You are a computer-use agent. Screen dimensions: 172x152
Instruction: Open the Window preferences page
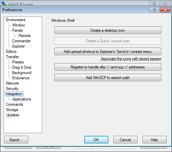(19, 25)
